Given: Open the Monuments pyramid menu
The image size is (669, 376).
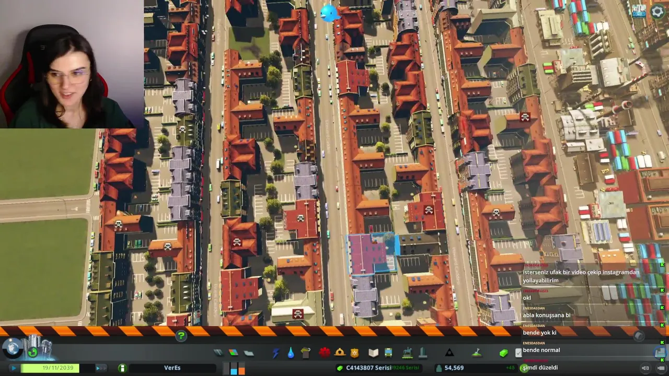Looking at the screenshot, I should click(x=449, y=353).
